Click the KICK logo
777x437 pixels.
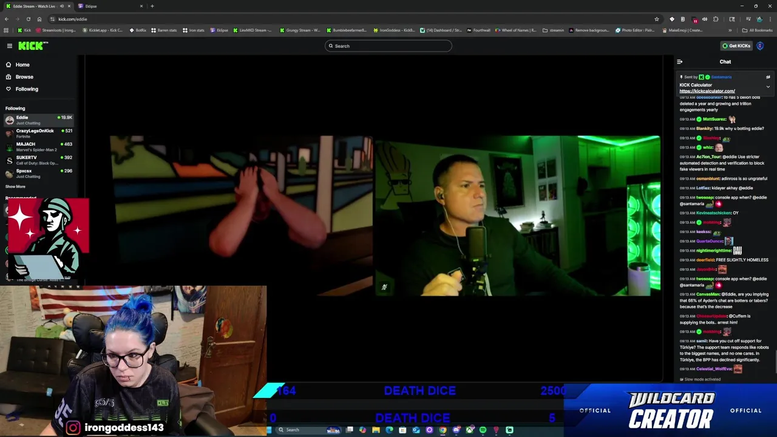point(32,46)
